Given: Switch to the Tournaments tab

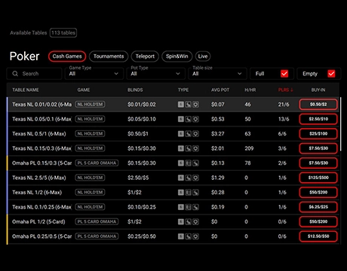Looking at the screenshot, I should tap(109, 56).
